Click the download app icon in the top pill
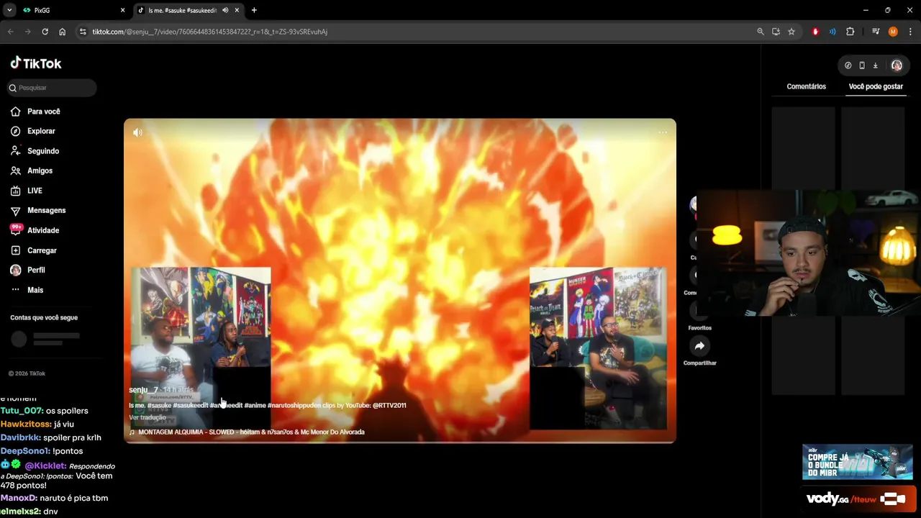 (876, 65)
